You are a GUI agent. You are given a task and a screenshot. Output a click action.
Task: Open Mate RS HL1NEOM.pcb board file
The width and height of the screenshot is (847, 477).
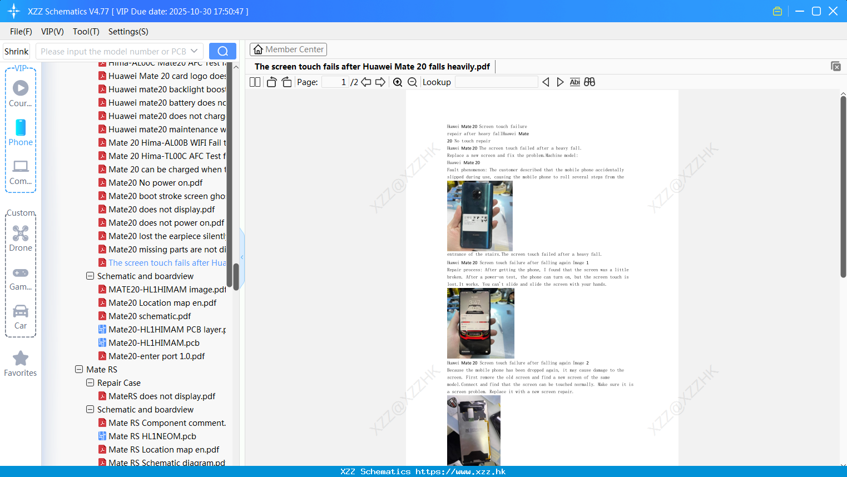point(147,436)
